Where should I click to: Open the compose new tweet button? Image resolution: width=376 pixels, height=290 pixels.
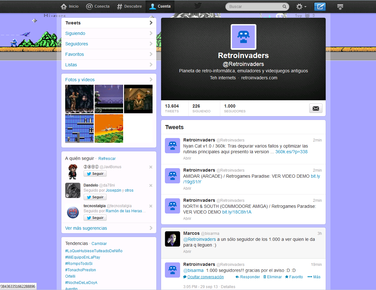[x=320, y=6]
